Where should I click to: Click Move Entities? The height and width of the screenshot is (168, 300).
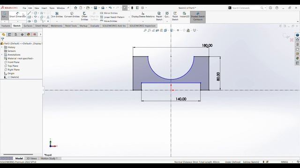109,21
